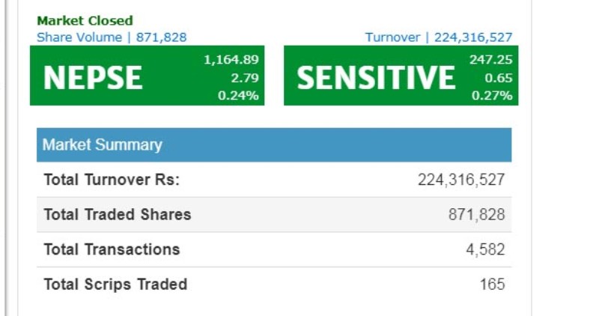
Task: Click the SENSITIVE index label
Action: 376,78
